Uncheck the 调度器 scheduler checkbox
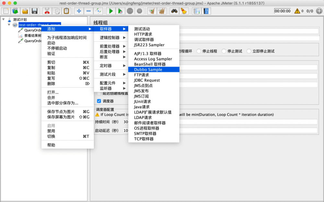 [99, 101]
